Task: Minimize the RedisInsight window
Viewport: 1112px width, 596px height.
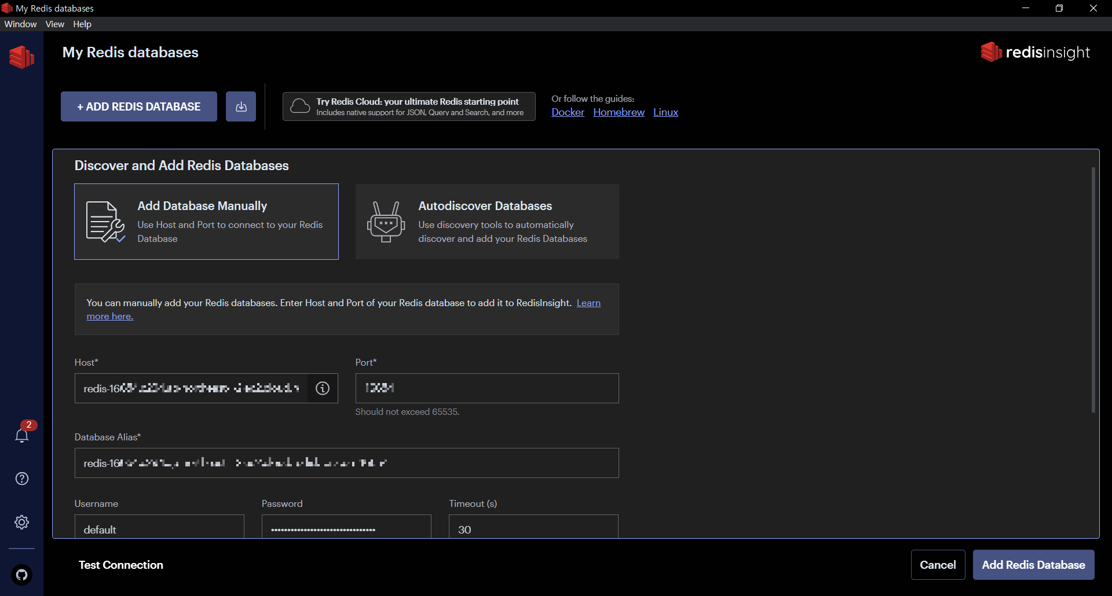Action: tap(1026, 8)
